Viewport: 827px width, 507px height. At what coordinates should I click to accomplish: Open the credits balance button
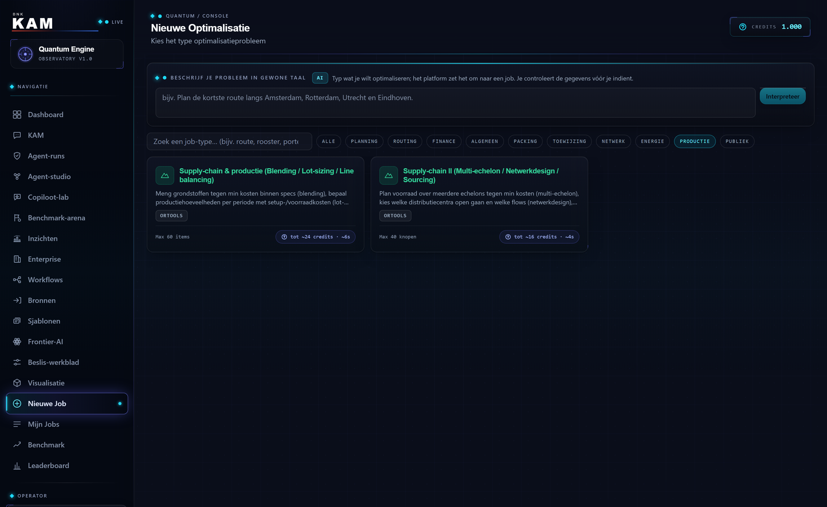[770, 27]
